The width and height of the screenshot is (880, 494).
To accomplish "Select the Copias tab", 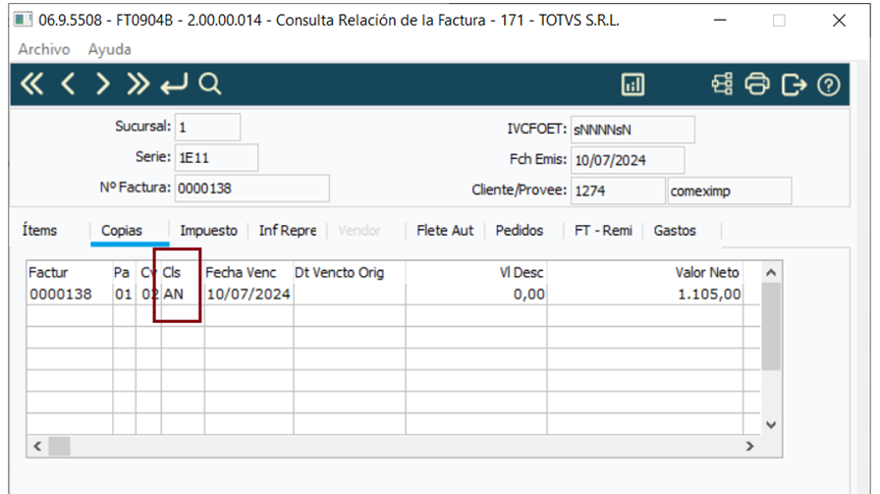I will (x=122, y=230).
